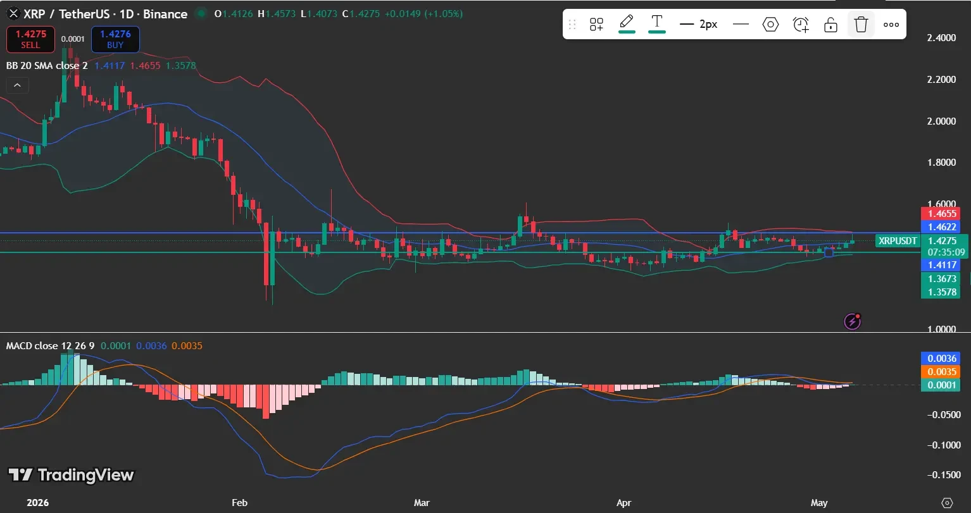This screenshot has height=513, width=971.
Task: Open symbol search via XRP / TetherUS title
Action: click(x=105, y=14)
